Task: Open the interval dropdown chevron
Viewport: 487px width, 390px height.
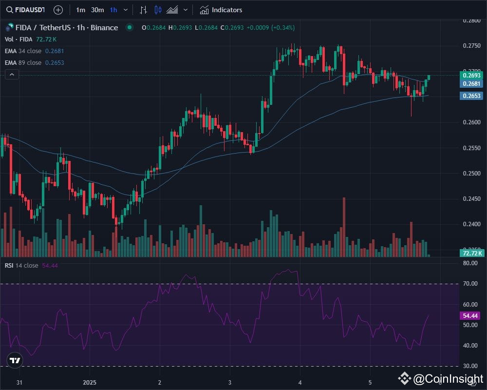Action: [x=124, y=10]
